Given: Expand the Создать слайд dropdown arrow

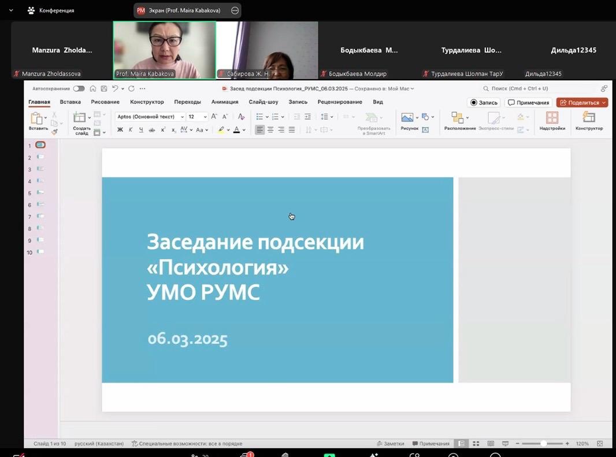Looking at the screenshot, I should [89, 117].
